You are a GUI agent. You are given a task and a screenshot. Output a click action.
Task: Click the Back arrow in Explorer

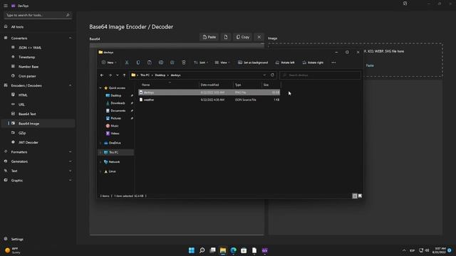point(102,75)
